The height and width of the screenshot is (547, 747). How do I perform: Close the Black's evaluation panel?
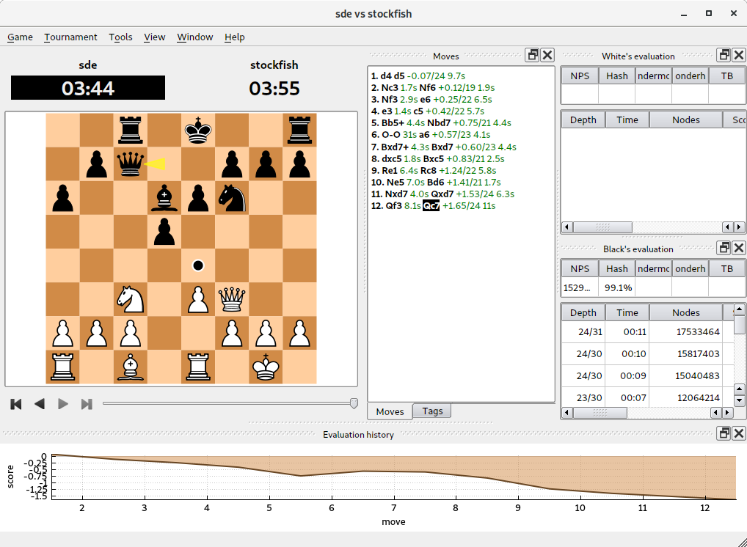[739, 248]
